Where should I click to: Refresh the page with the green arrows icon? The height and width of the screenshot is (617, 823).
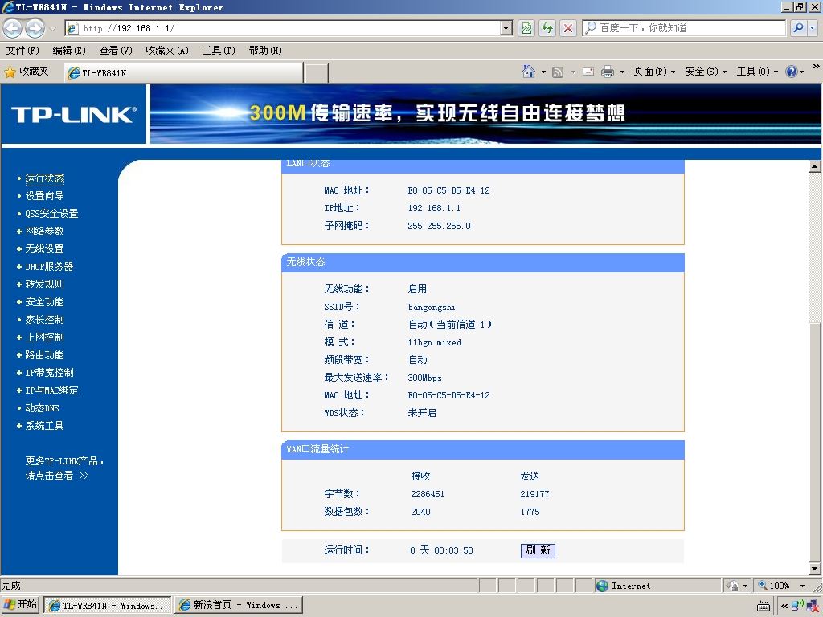(x=547, y=28)
